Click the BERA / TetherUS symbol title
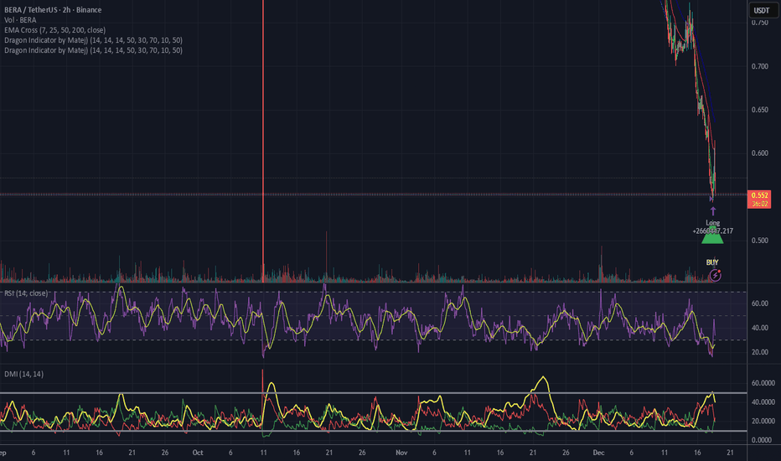The image size is (781, 461). point(54,10)
